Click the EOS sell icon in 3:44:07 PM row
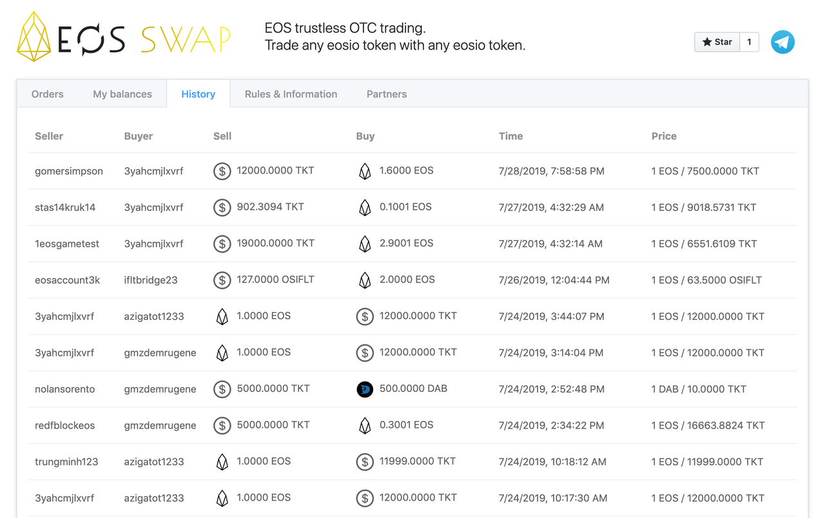Viewport: 825px width, 518px height. pos(222,317)
